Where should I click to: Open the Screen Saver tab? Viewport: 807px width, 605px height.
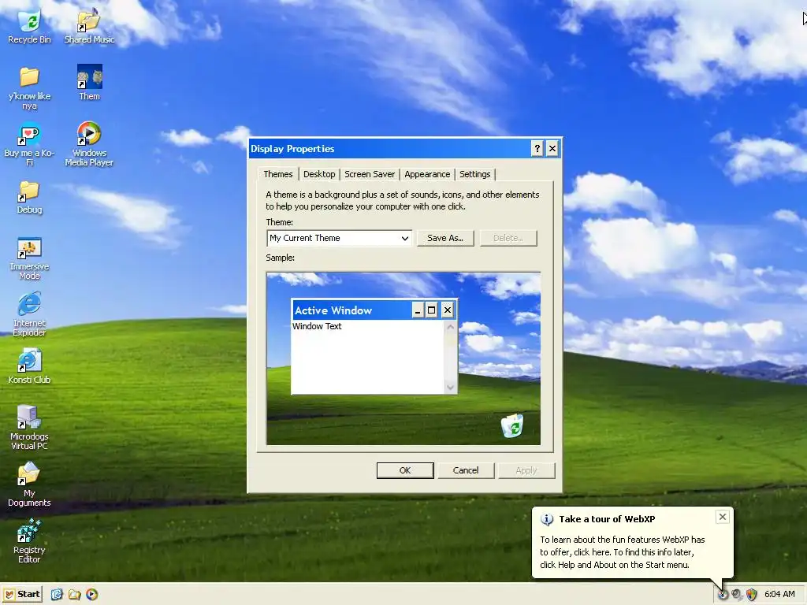coord(370,174)
